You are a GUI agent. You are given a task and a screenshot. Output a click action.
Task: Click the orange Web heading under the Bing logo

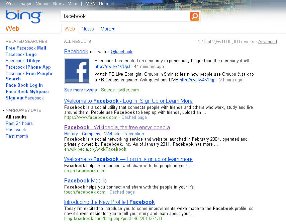12,28
